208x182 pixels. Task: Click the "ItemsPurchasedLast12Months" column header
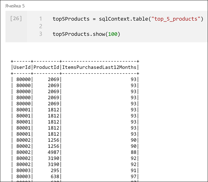tap(99, 67)
